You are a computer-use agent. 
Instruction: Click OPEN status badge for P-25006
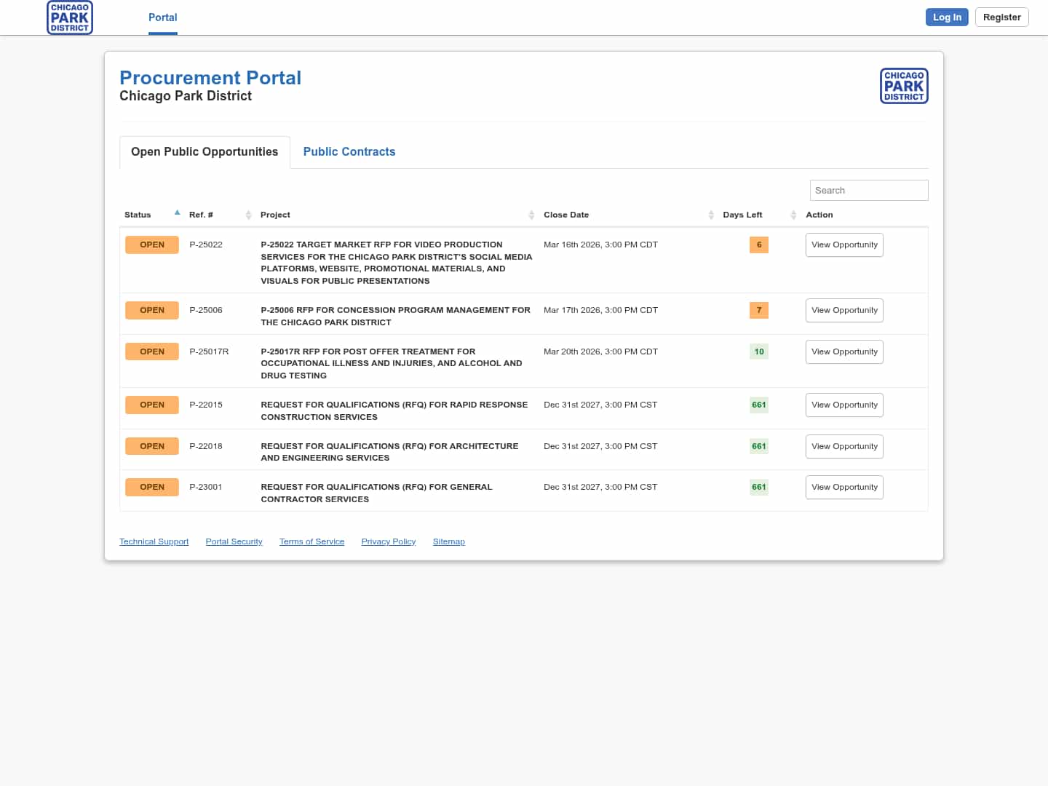tap(152, 311)
